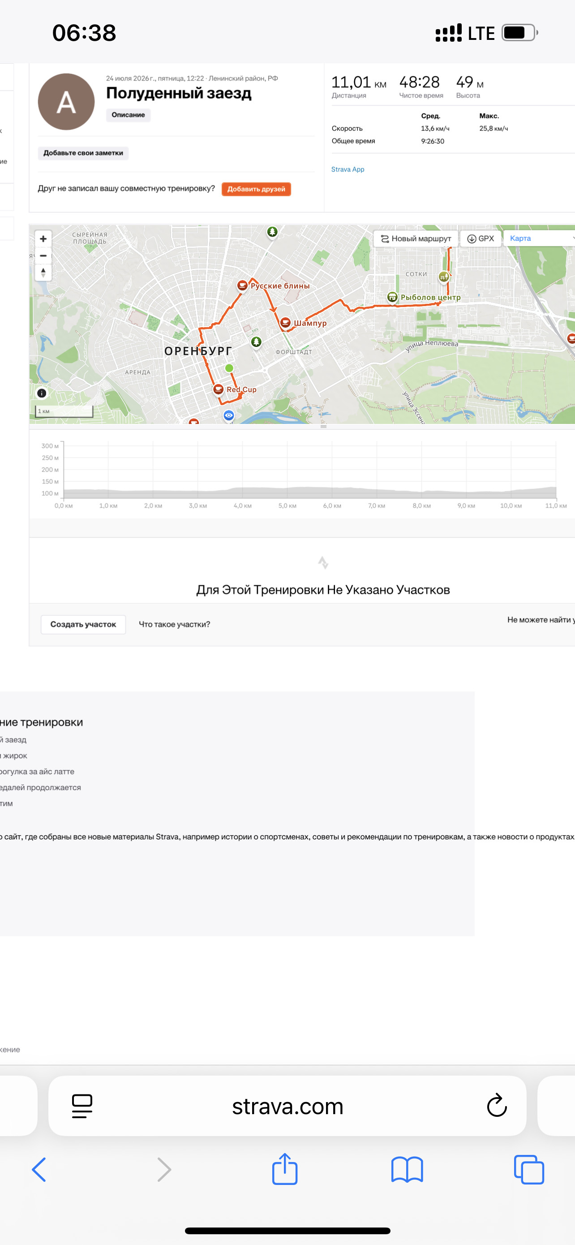Click the 13,6 км/ч average speed
The image size is (575, 1245).
435,129
